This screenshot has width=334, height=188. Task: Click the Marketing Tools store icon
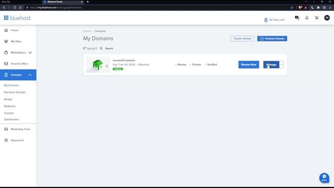coord(6,129)
